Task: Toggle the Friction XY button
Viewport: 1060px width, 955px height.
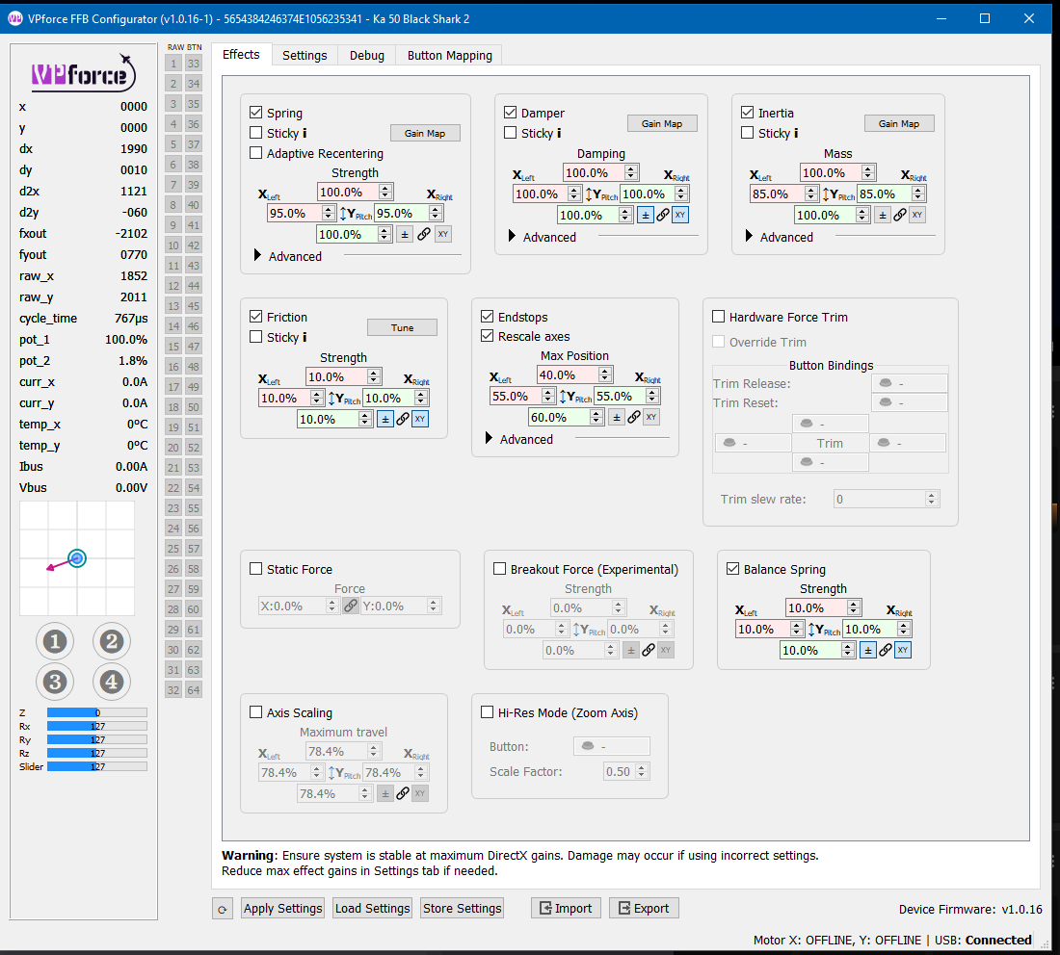Action: pos(420,420)
